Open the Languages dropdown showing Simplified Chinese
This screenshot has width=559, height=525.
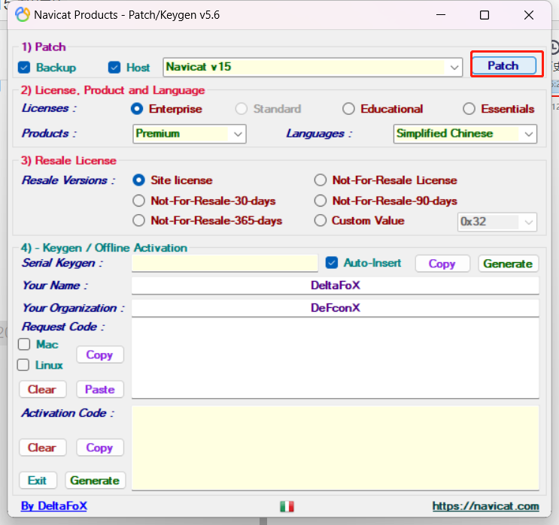[528, 134]
